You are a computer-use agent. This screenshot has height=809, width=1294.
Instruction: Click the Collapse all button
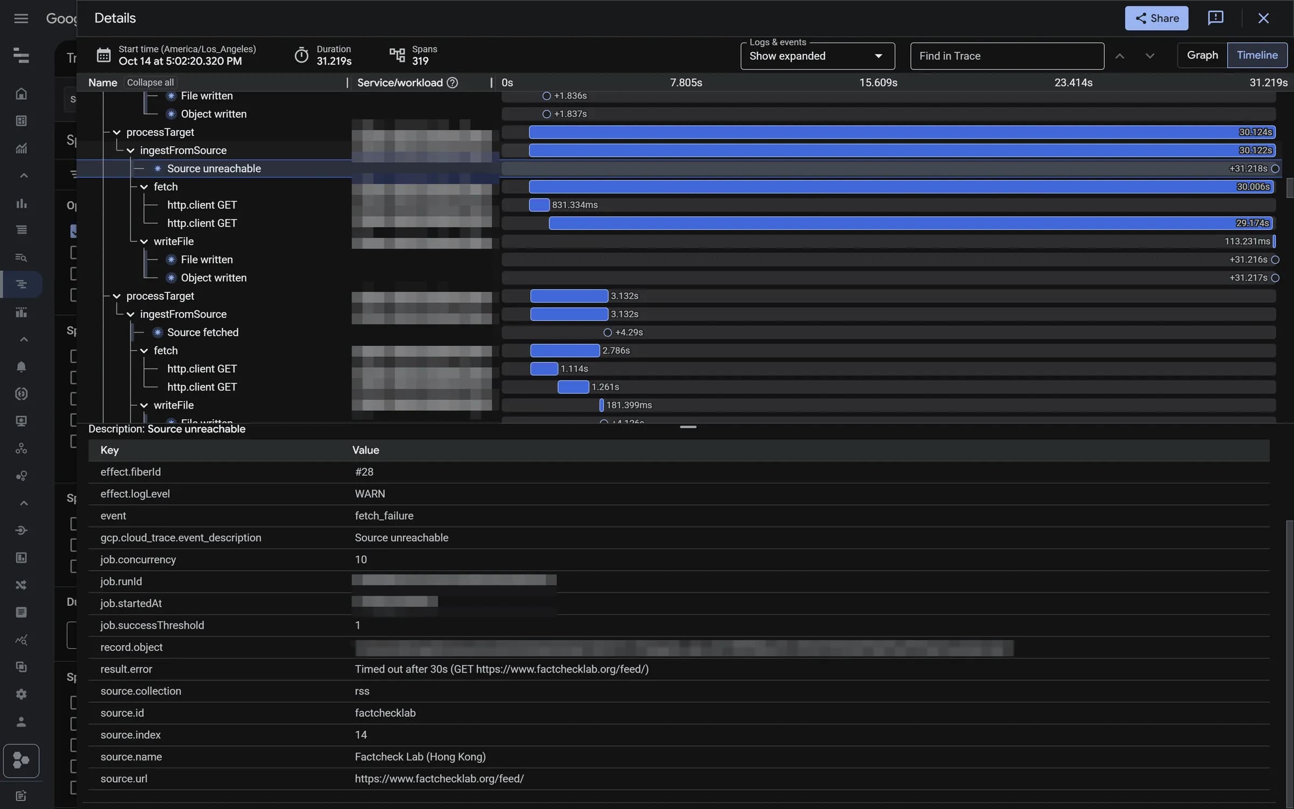coord(150,83)
